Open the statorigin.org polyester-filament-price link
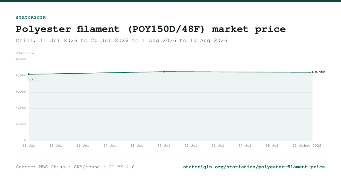This screenshot has height=179, width=341. coord(254,167)
